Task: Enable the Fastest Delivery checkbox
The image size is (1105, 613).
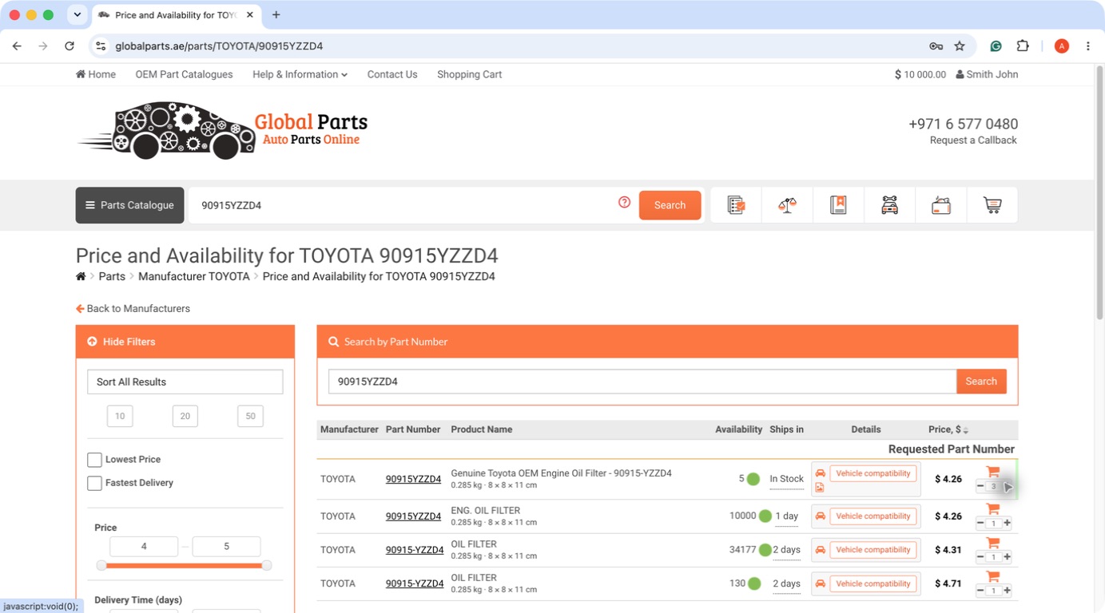Action: [94, 483]
